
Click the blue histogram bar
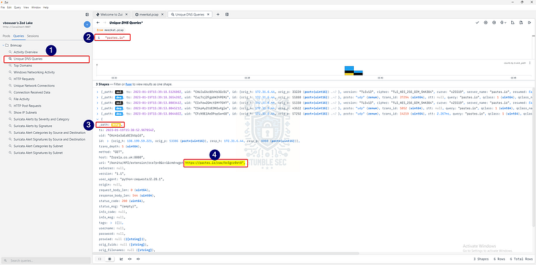pyautogui.click(x=348, y=68)
